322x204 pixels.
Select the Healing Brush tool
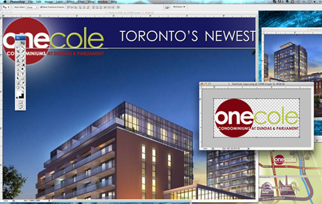click(x=18, y=57)
